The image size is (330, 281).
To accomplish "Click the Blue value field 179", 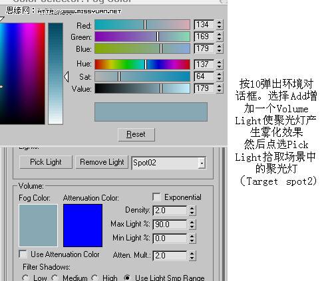I will click(204, 48).
